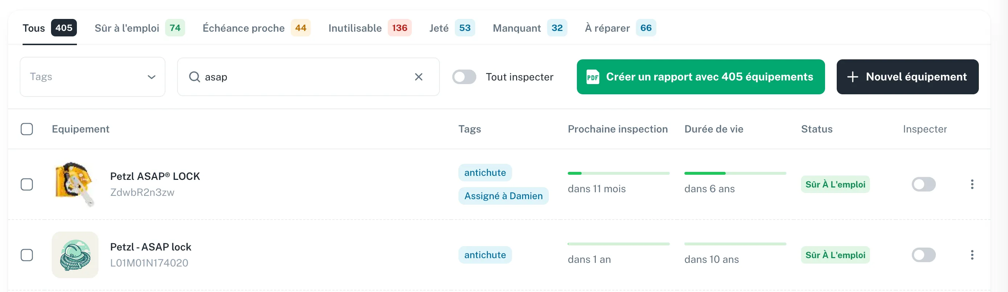Select the Petzl - ASAP lock row checkbox

pos(27,255)
